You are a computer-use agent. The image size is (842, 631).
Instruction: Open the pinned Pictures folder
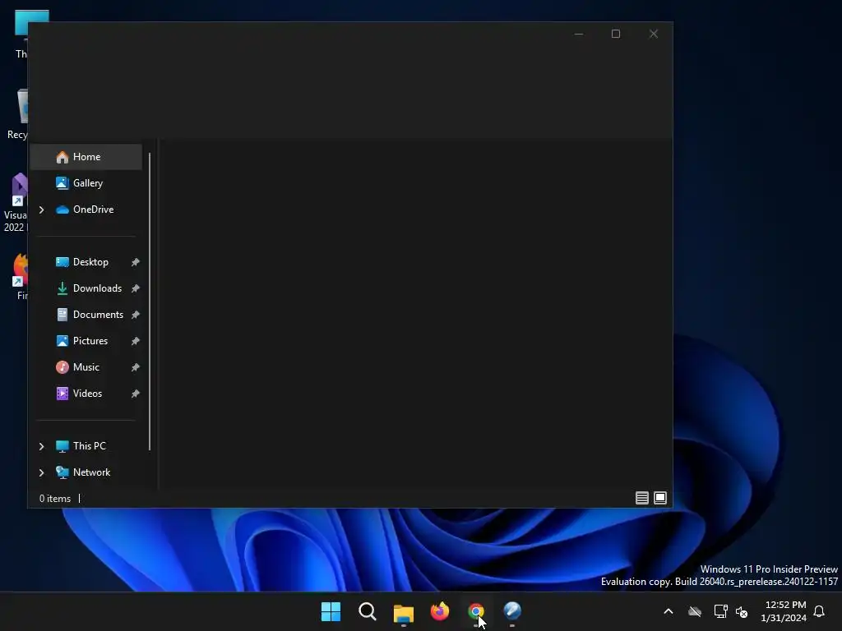86,341
